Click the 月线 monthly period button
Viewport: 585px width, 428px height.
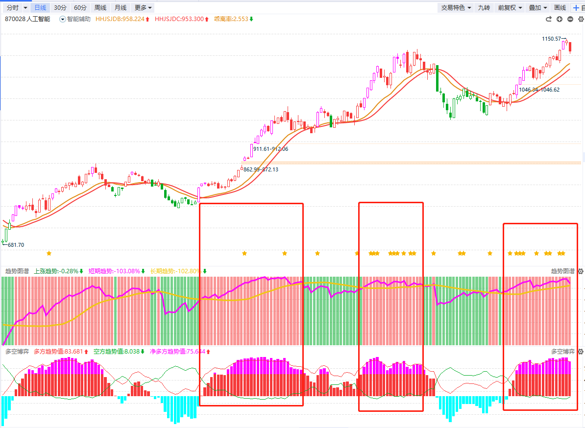120,8
